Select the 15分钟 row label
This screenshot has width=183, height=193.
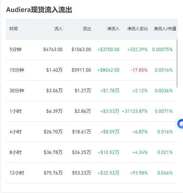tap(17, 70)
